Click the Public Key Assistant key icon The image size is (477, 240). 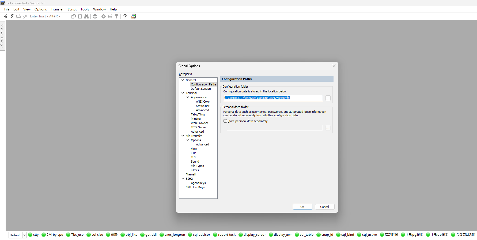click(x=116, y=16)
